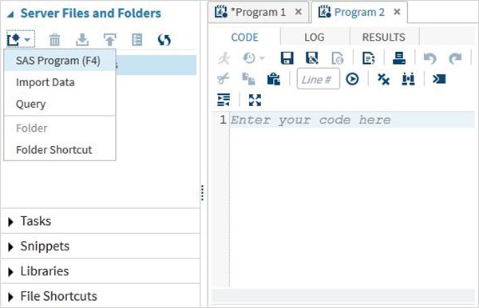Click the Copy icon

coord(248,79)
